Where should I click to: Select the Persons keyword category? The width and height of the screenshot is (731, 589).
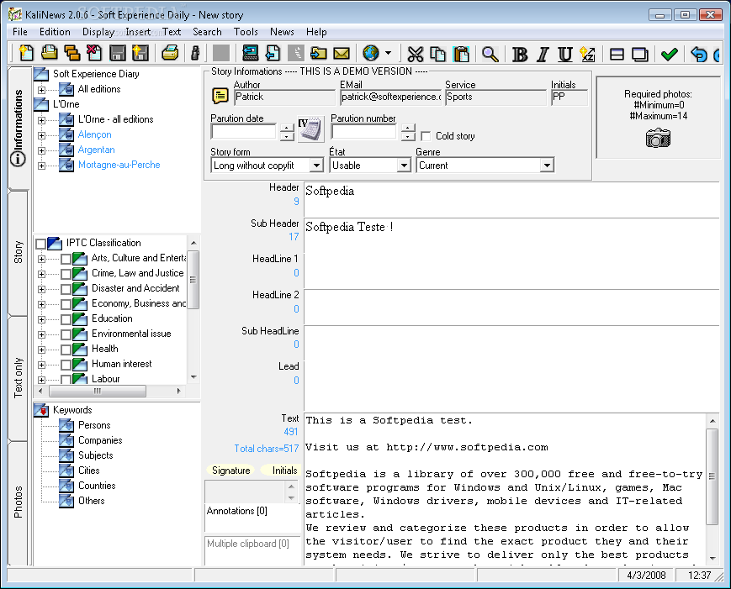(94, 425)
